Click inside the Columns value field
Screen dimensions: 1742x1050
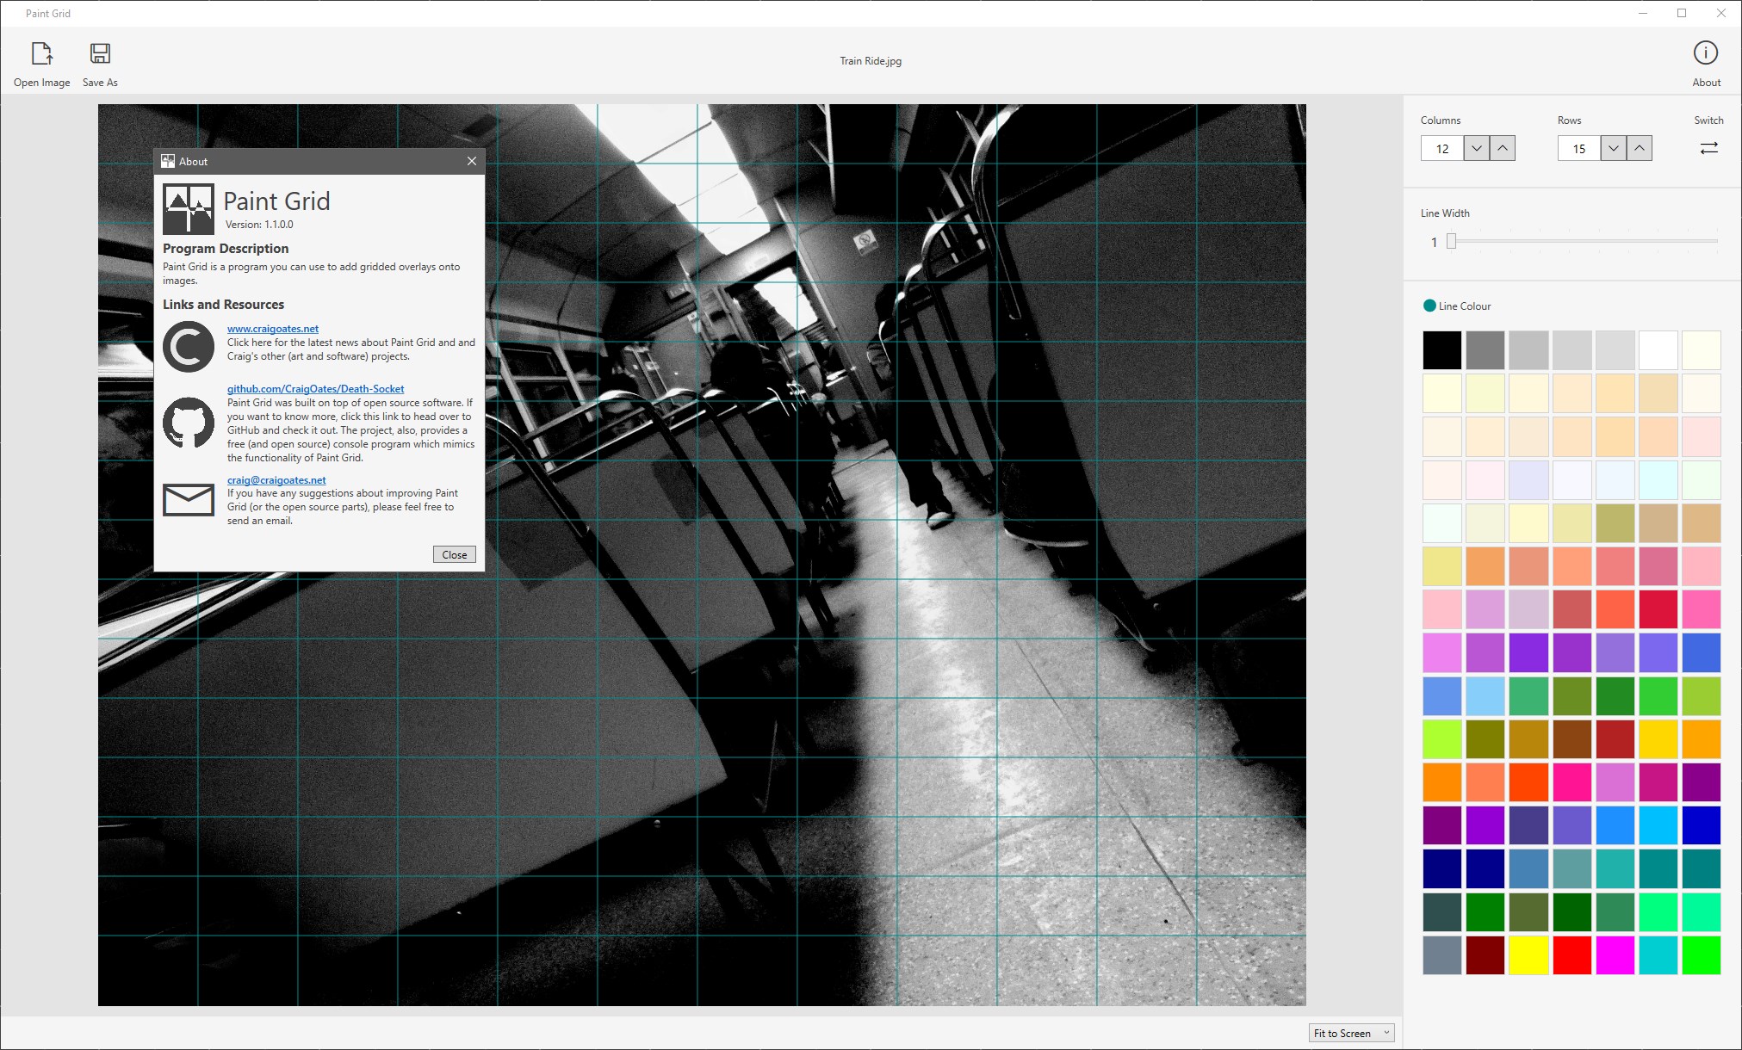click(x=1442, y=149)
